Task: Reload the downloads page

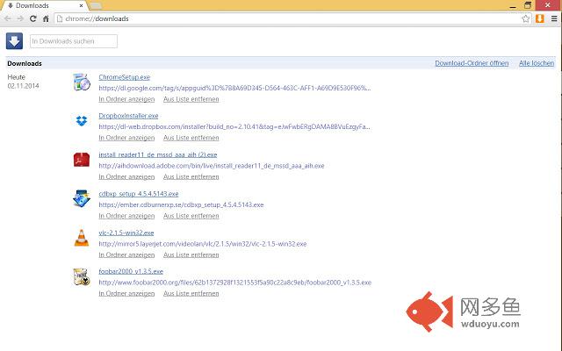Action: (33, 18)
